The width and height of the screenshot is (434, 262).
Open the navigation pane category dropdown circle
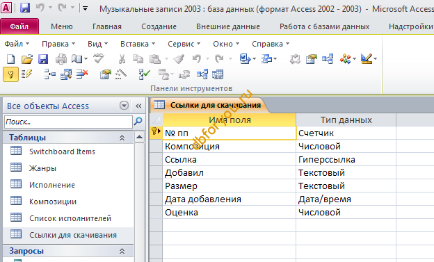(x=124, y=106)
